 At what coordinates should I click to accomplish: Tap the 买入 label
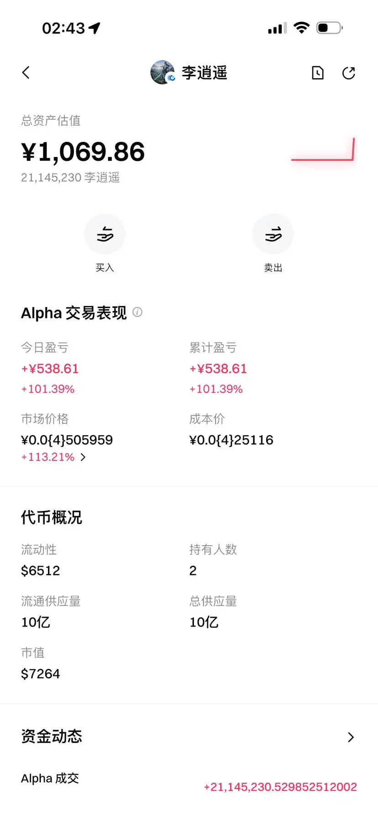tap(105, 268)
